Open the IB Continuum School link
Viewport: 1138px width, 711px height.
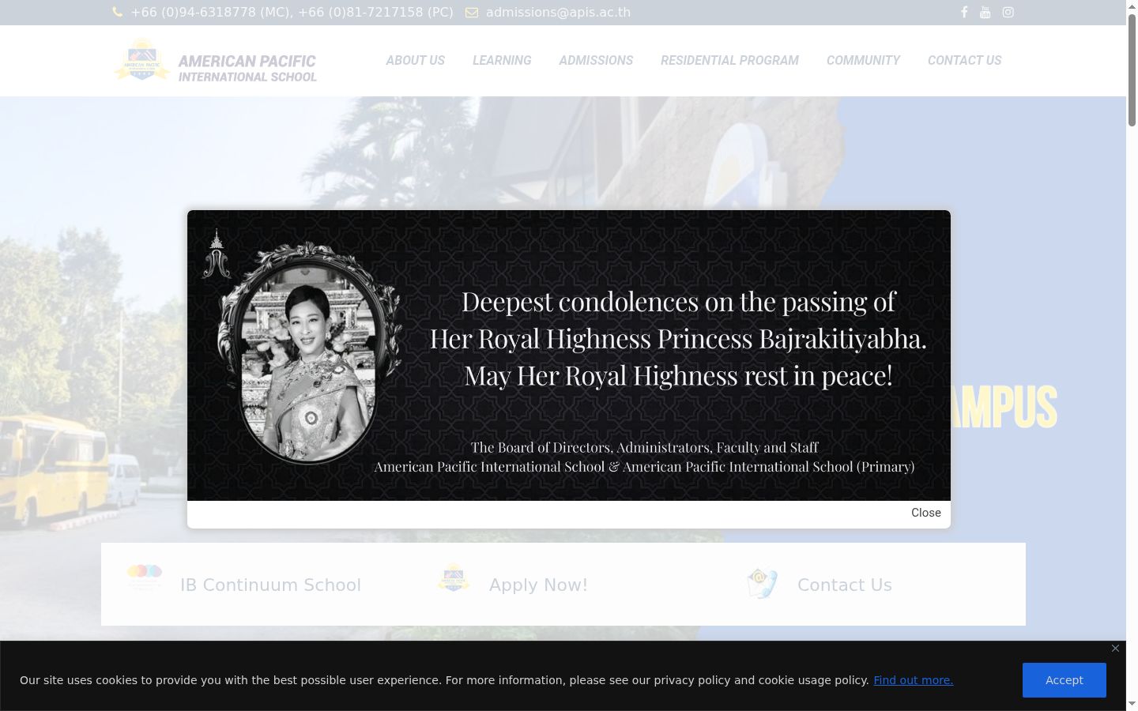tap(270, 585)
